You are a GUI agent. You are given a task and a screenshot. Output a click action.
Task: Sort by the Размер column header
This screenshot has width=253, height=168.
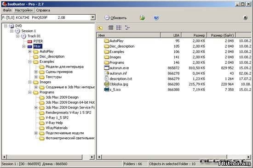[194, 35]
